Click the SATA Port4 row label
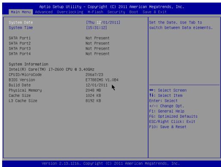Image resolution: width=221 pixels, height=167 pixels. point(20,54)
